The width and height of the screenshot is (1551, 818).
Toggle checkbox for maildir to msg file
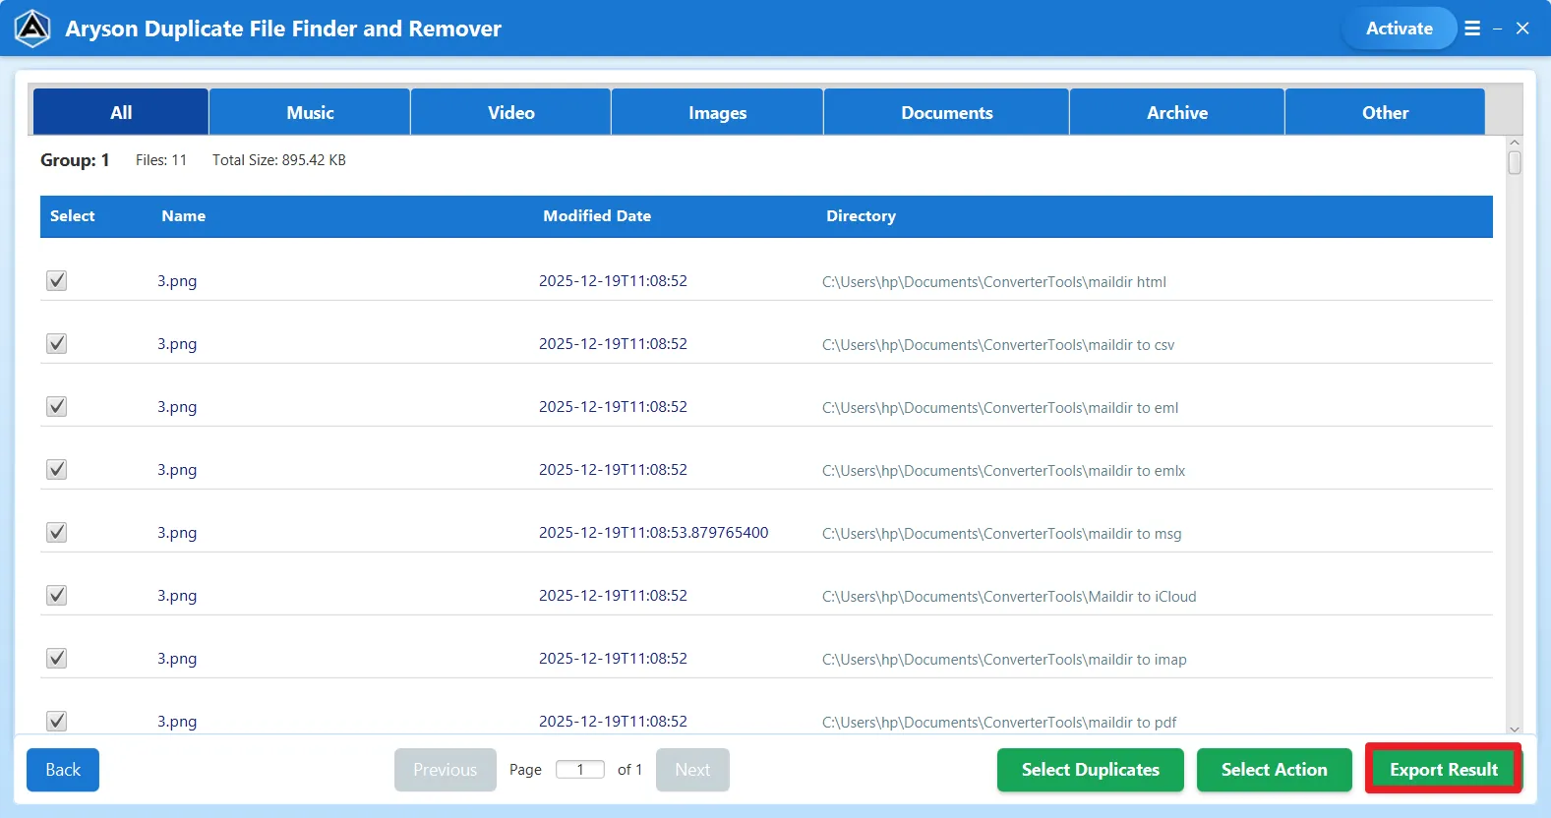(57, 533)
